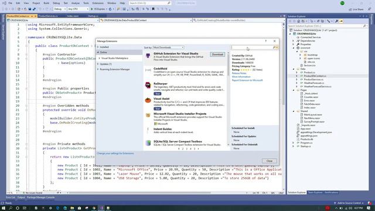Open the File menu
This screenshot has width=375, height=211.
10,3
